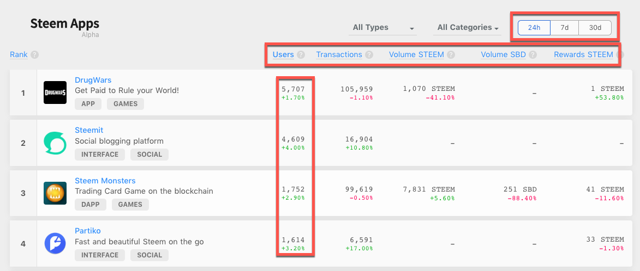Screen dimensions: 640x271
Task: Click Steemit transactions value 16,904
Action: pos(359,139)
